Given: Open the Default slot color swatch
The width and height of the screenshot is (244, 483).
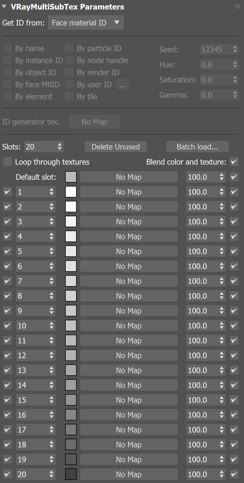Looking at the screenshot, I should (x=71, y=177).
